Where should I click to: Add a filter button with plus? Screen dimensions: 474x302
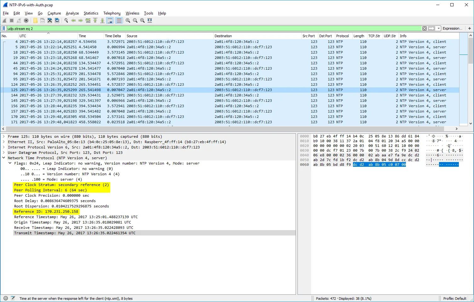point(470,28)
